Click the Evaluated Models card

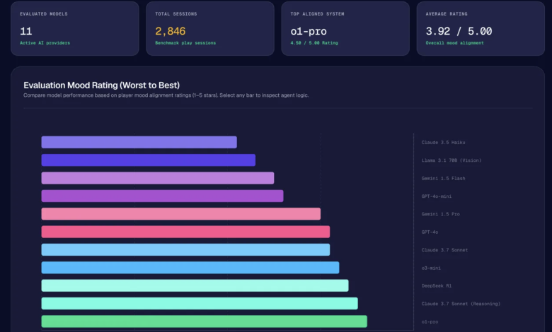pyautogui.click(x=75, y=28)
